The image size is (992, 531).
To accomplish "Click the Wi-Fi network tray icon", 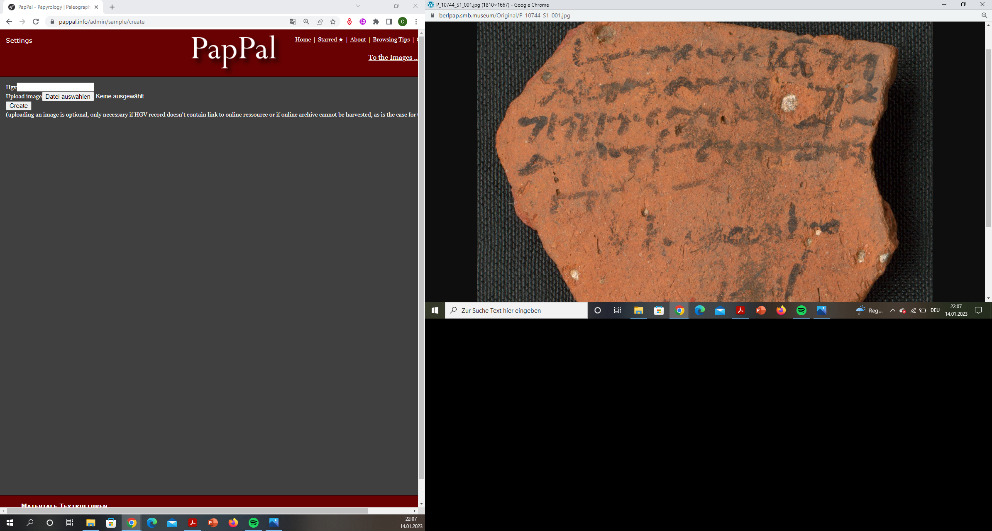I will coord(913,310).
